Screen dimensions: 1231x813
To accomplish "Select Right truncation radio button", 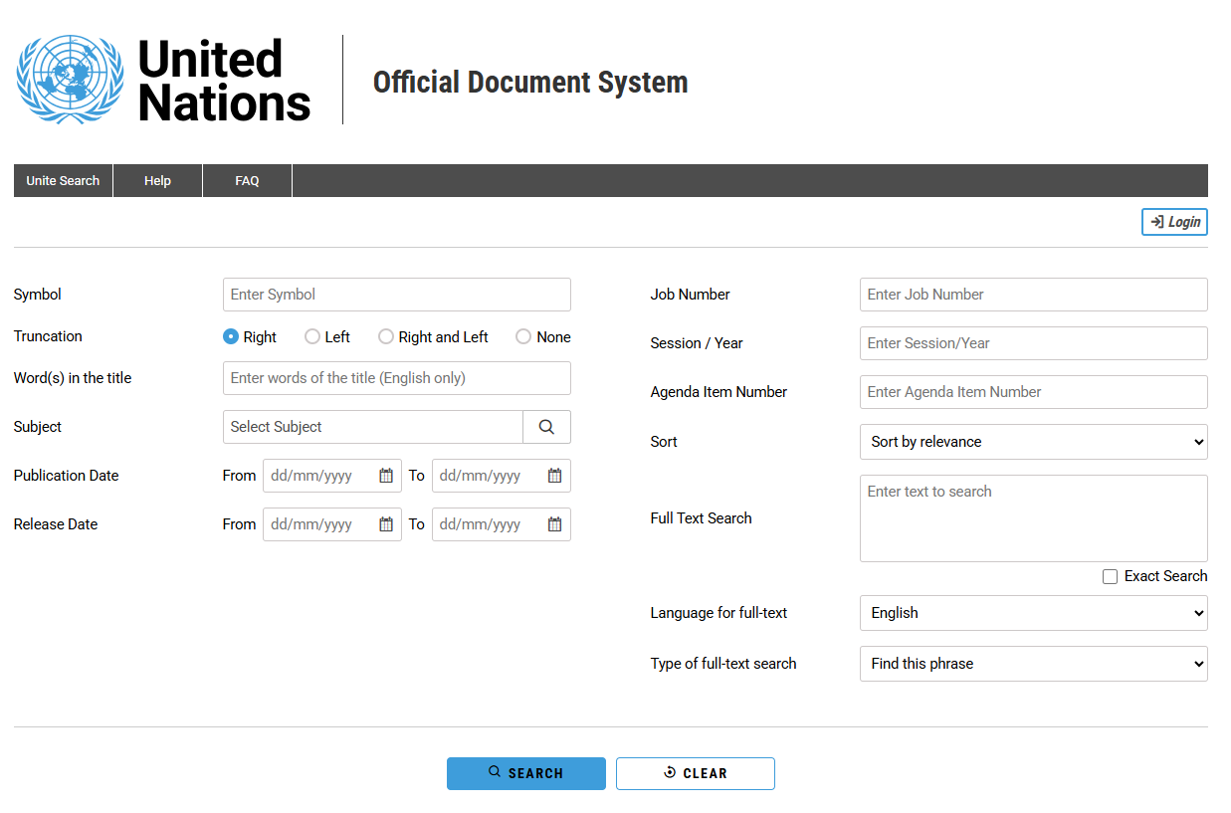I will coord(231,337).
